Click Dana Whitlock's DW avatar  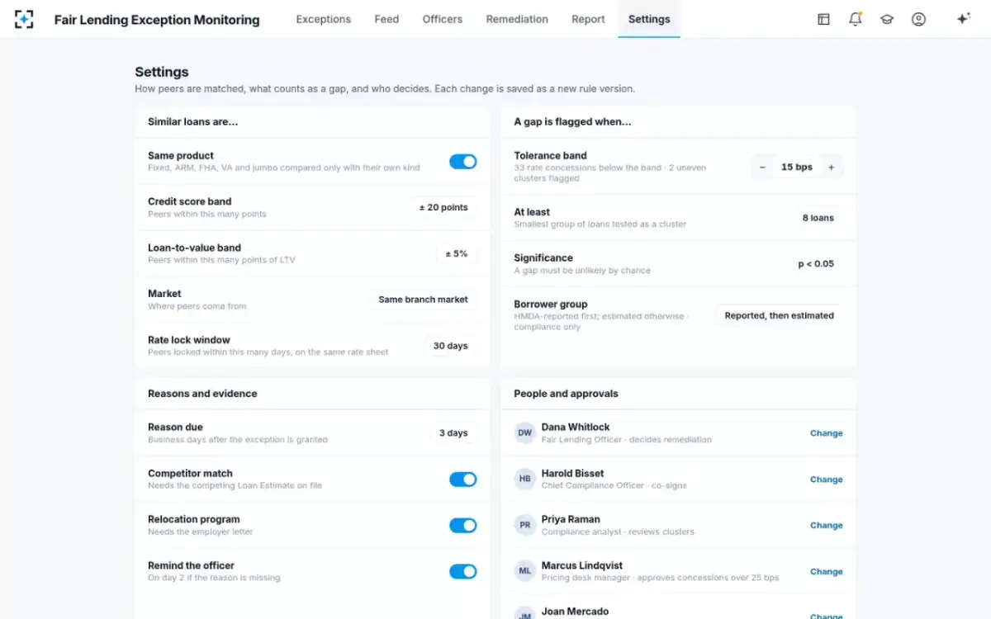pos(525,432)
